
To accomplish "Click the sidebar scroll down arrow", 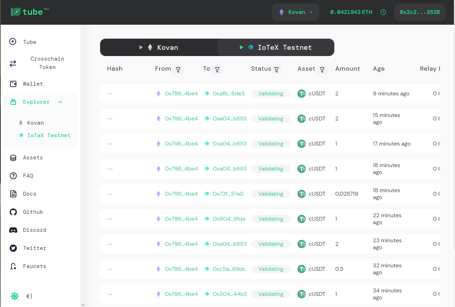I will [83, 305].
